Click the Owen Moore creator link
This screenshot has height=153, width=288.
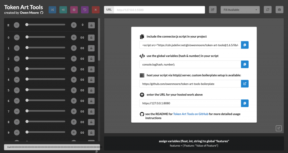tap(29, 13)
